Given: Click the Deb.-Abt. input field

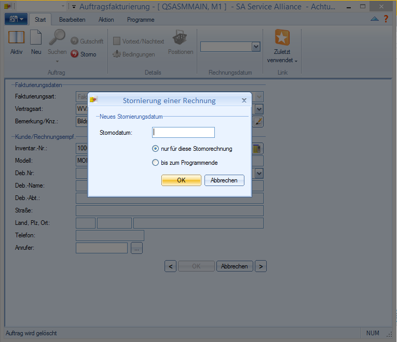Looking at the screenshot, I should click(x=170, y=198).
